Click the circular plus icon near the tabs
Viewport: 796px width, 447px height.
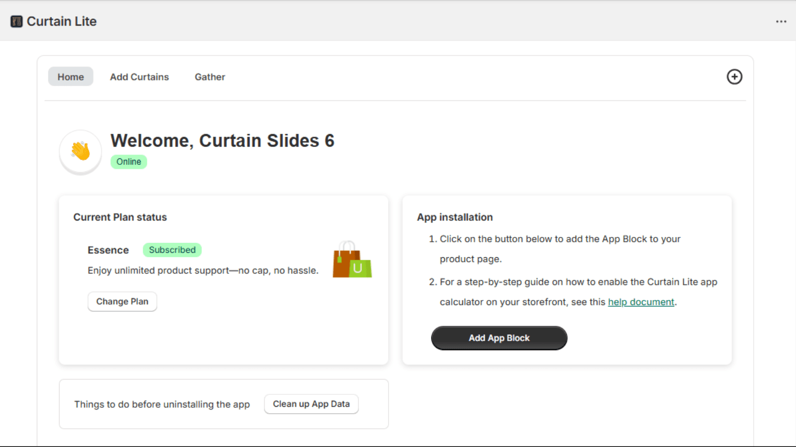pos(735,76)
